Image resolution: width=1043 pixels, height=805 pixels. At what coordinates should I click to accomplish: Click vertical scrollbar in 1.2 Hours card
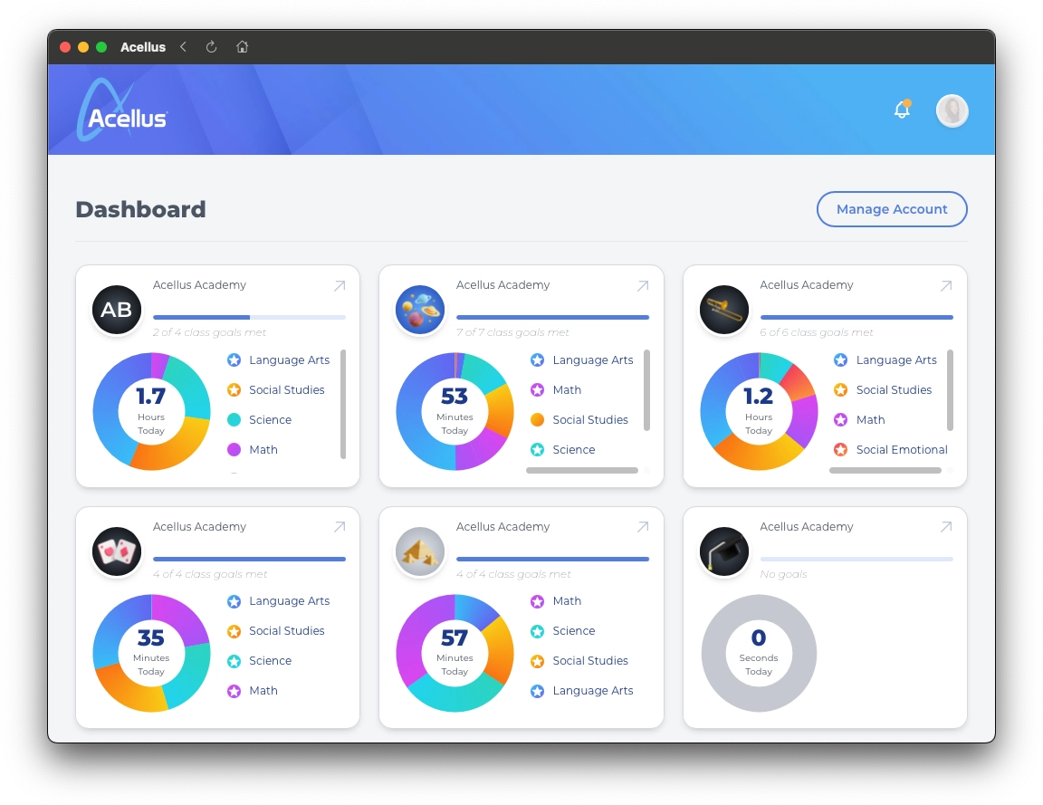[x=950, y=390]
